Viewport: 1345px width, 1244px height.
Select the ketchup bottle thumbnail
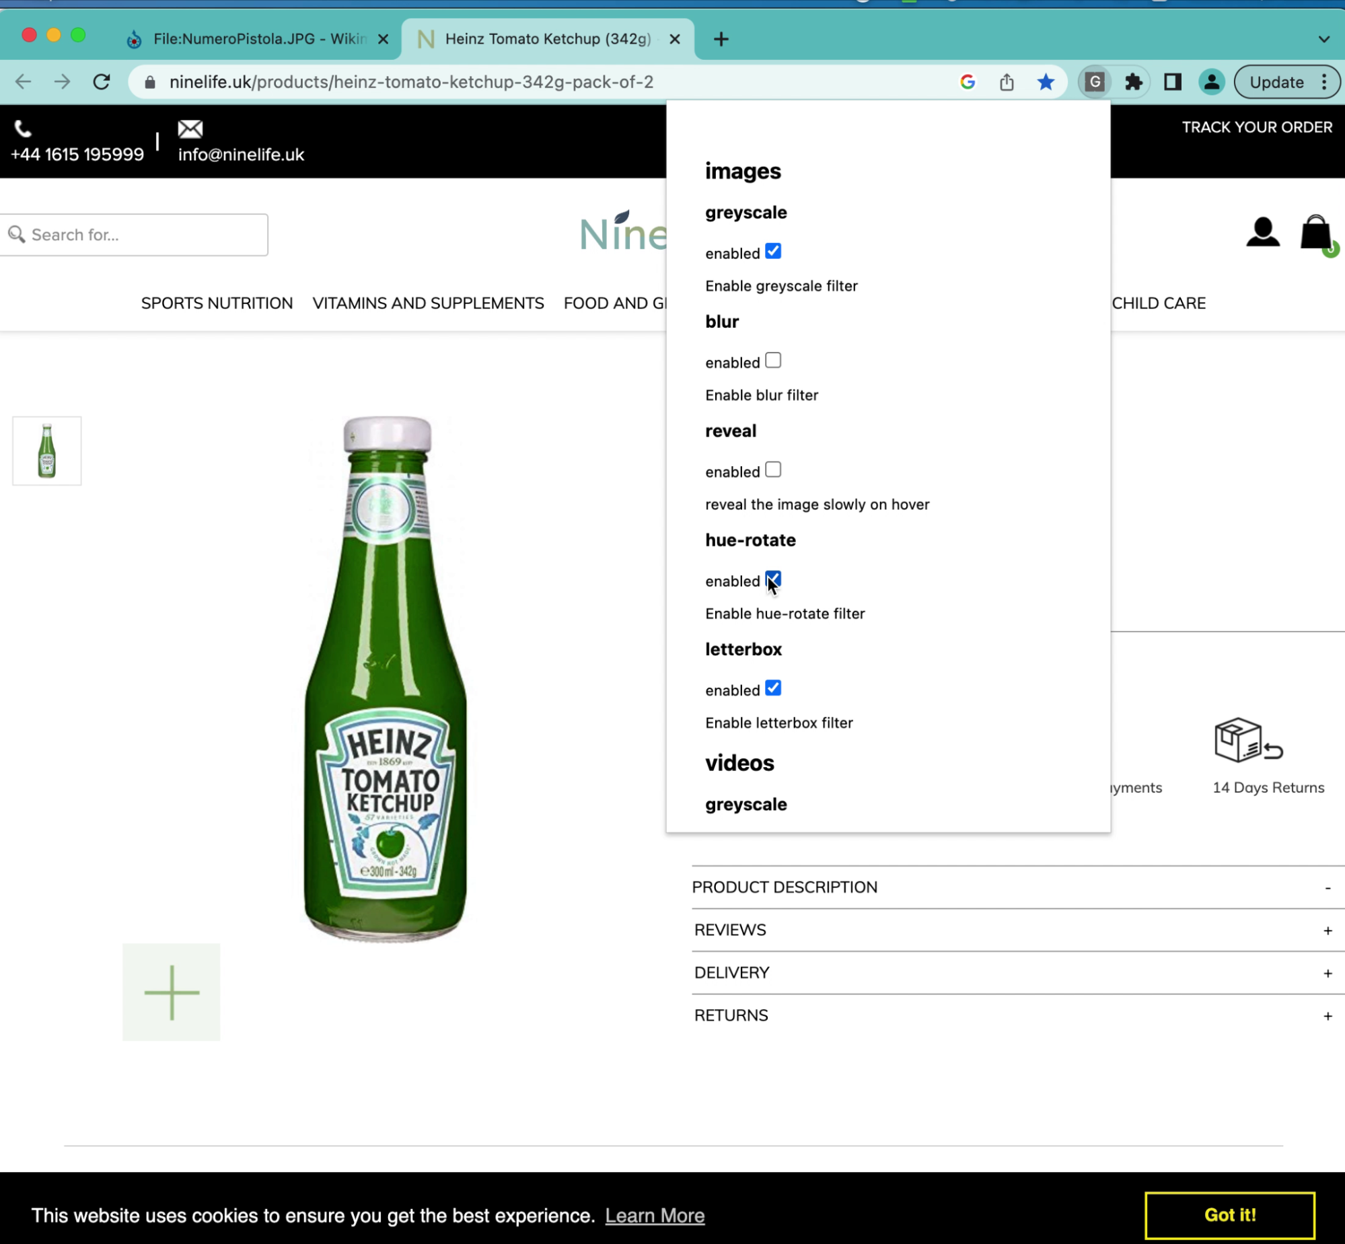pyautogui.click(x=46, y=450)
